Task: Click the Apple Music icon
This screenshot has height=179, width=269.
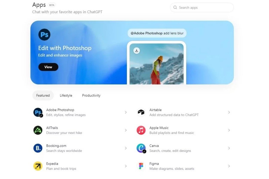Action: pyautogui.click(x=141, y=130)
